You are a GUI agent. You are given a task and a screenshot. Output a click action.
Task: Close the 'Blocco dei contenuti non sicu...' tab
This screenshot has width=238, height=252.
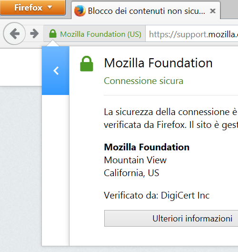(x=213, y=11)
